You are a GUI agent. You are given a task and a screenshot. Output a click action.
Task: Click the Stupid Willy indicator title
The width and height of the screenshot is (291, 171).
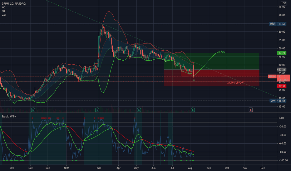[x=9, y=117]
